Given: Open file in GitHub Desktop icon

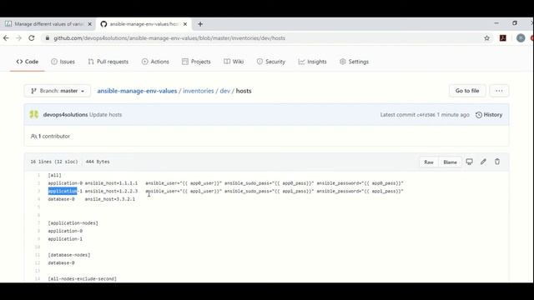Looking at the screenshot, I should pyautogui.click(x=469, y=162).
